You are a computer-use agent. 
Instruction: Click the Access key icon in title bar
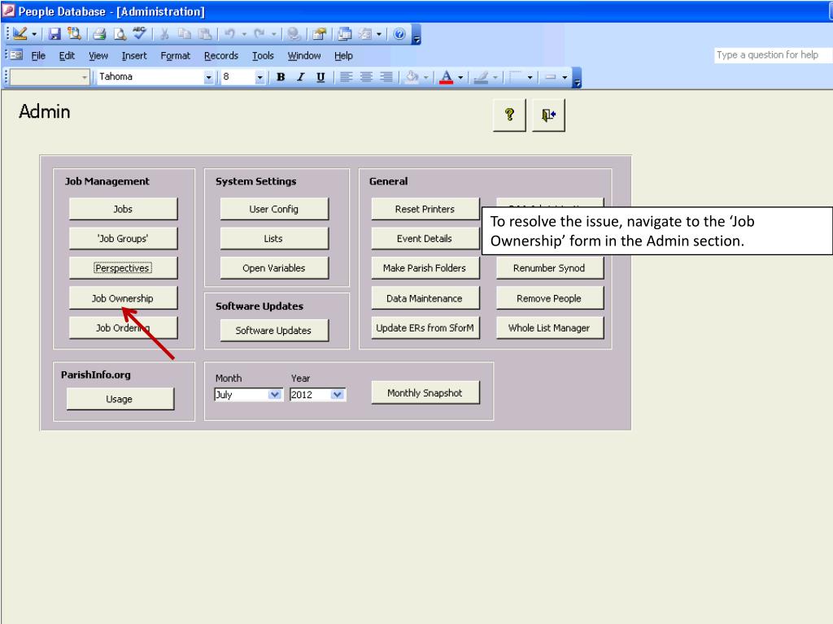click(8, 11)
